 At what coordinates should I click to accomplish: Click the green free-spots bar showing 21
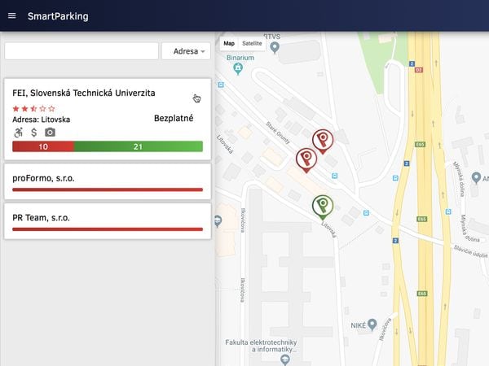(x=138, y=146)
